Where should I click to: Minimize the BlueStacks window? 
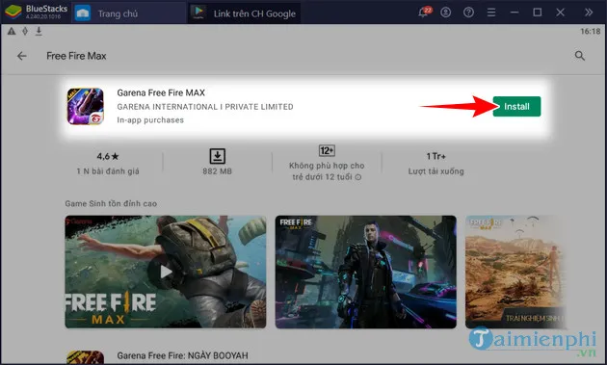point(515,13)
